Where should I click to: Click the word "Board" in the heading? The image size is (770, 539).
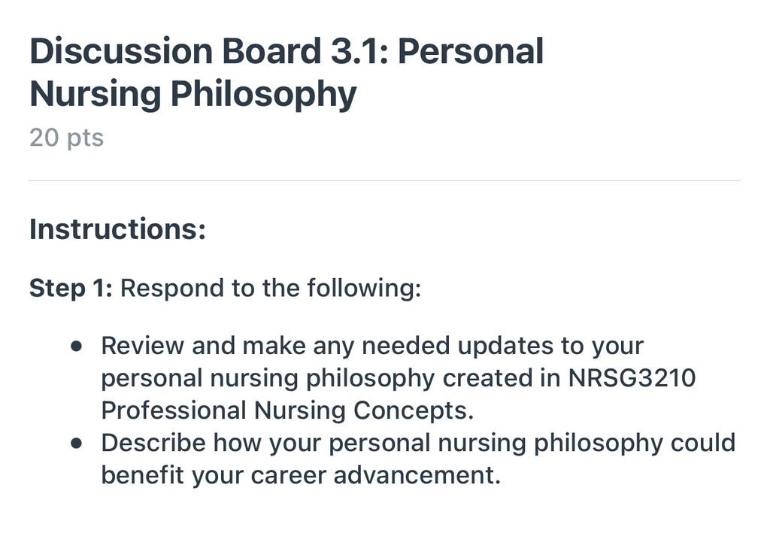(x=271, y=51)
